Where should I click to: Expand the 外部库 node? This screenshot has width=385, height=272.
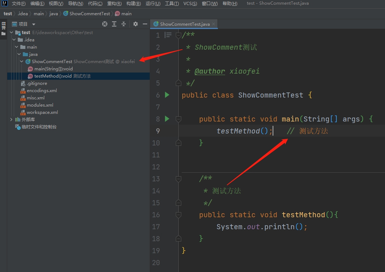point(12,120)
